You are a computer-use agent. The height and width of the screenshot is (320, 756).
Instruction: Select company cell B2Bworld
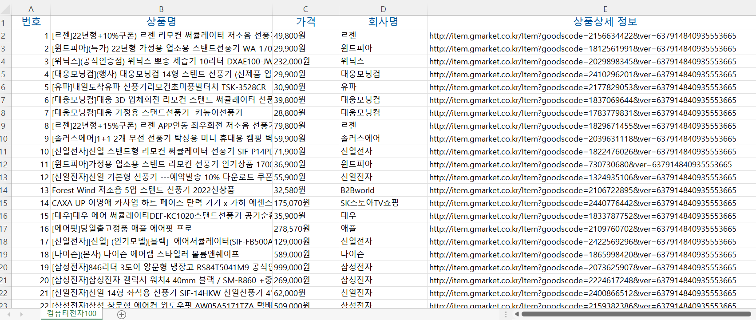tap(383, 190)
